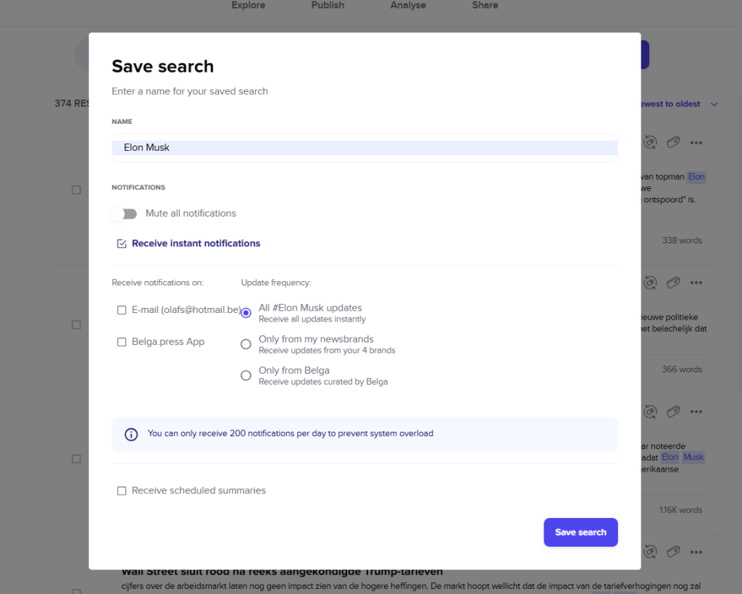Check the Belga.press App checkbox
This screenshot has height=594, width=742.
122,342
